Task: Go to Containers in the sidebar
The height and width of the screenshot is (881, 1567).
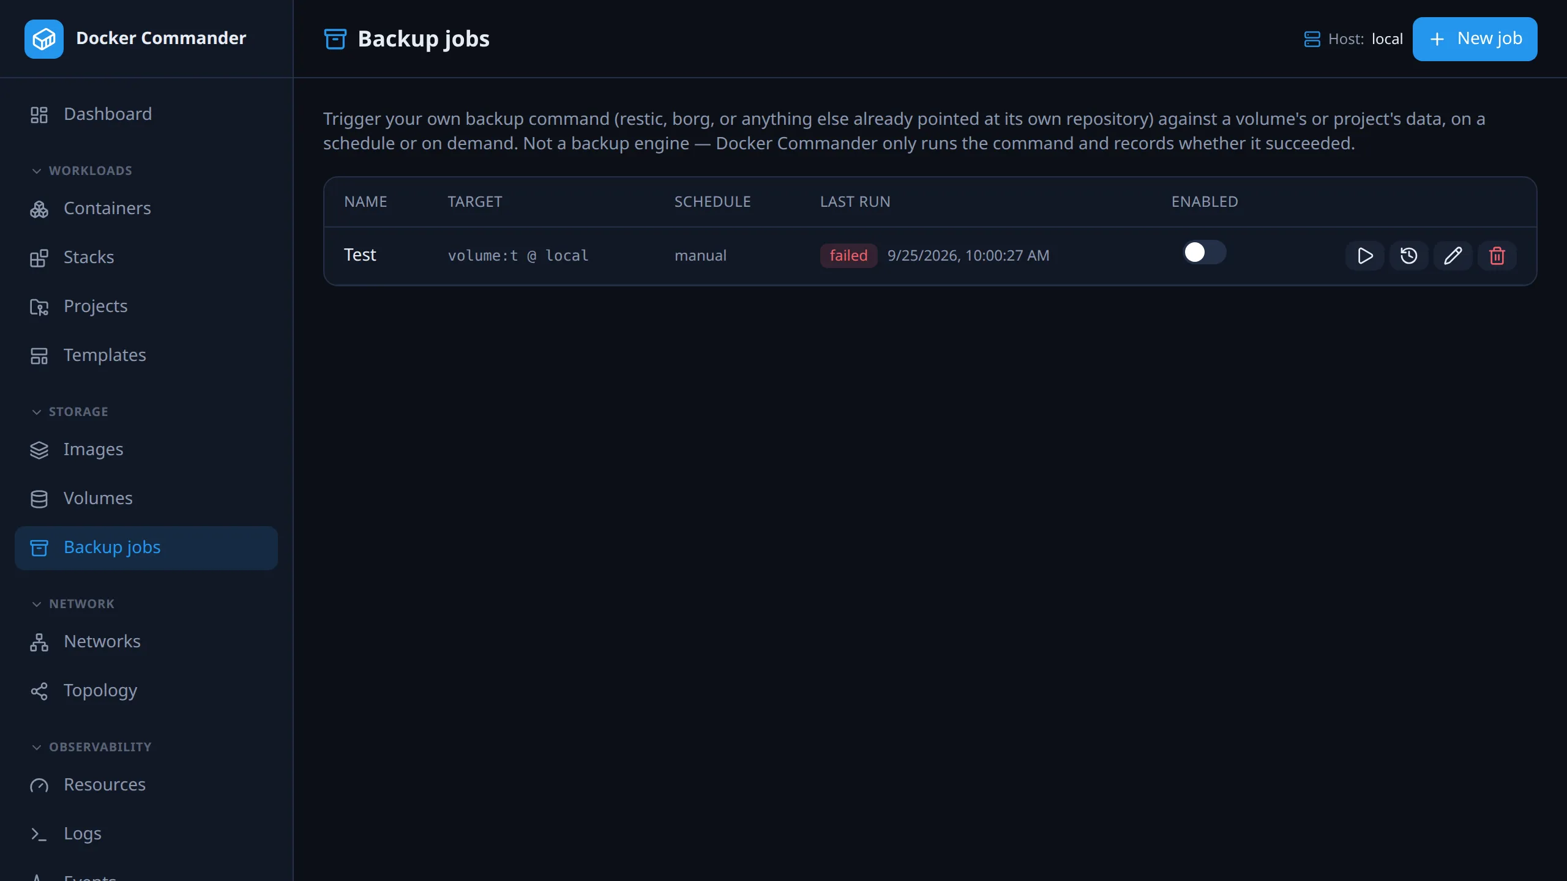Action: 146,209
